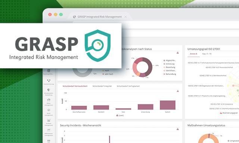Screen dimensions: 239x143
Task: Click the A.06 Organisation der Information label
Action: coord(206,86)
